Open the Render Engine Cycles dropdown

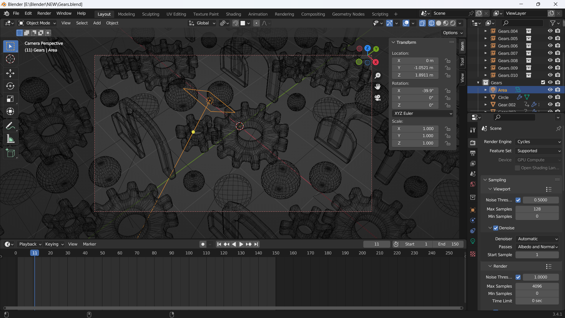click(x=539, y=142)
